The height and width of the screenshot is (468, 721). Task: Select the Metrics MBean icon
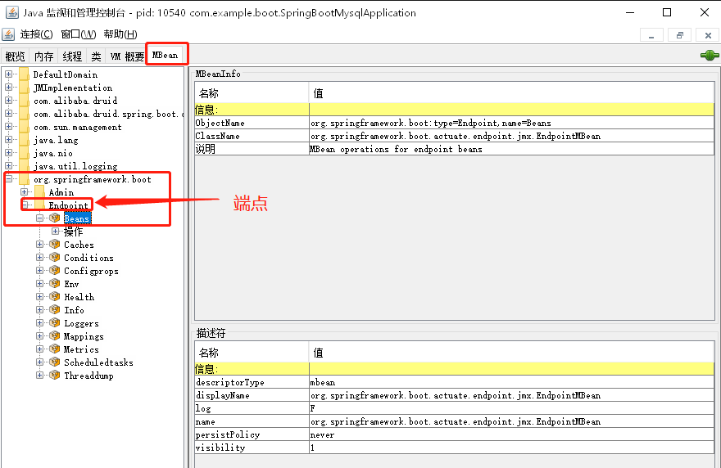coord(55,349)
